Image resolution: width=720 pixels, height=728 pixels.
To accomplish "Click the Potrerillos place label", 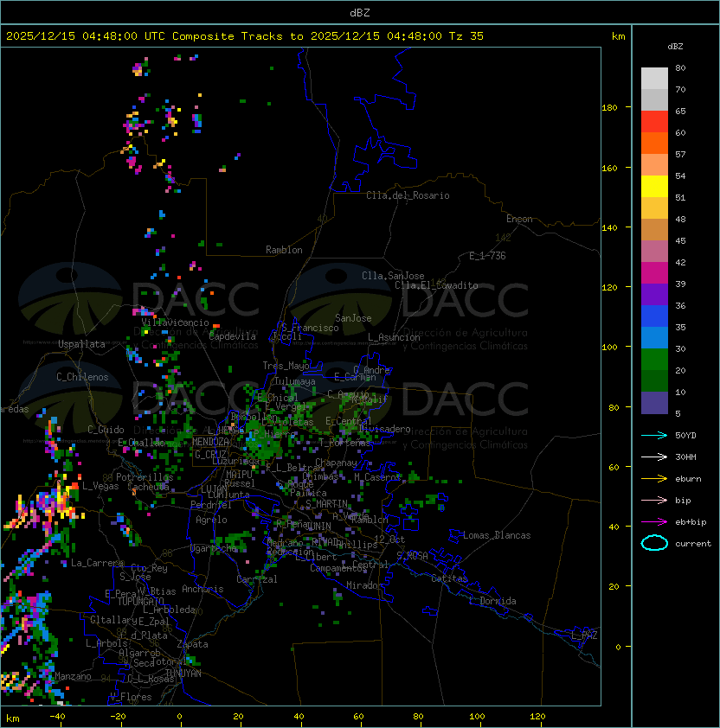I will [x=145, y=477].
